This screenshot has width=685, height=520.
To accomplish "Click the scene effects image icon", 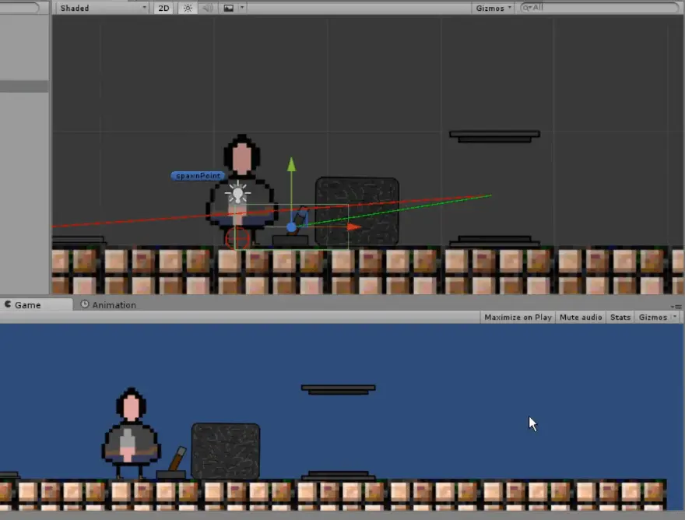I will 228,8.
